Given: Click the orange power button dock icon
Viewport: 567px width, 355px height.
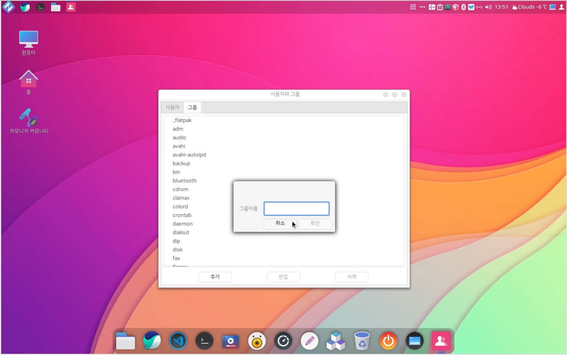Looking at the screenshot, I should point(388,341).
